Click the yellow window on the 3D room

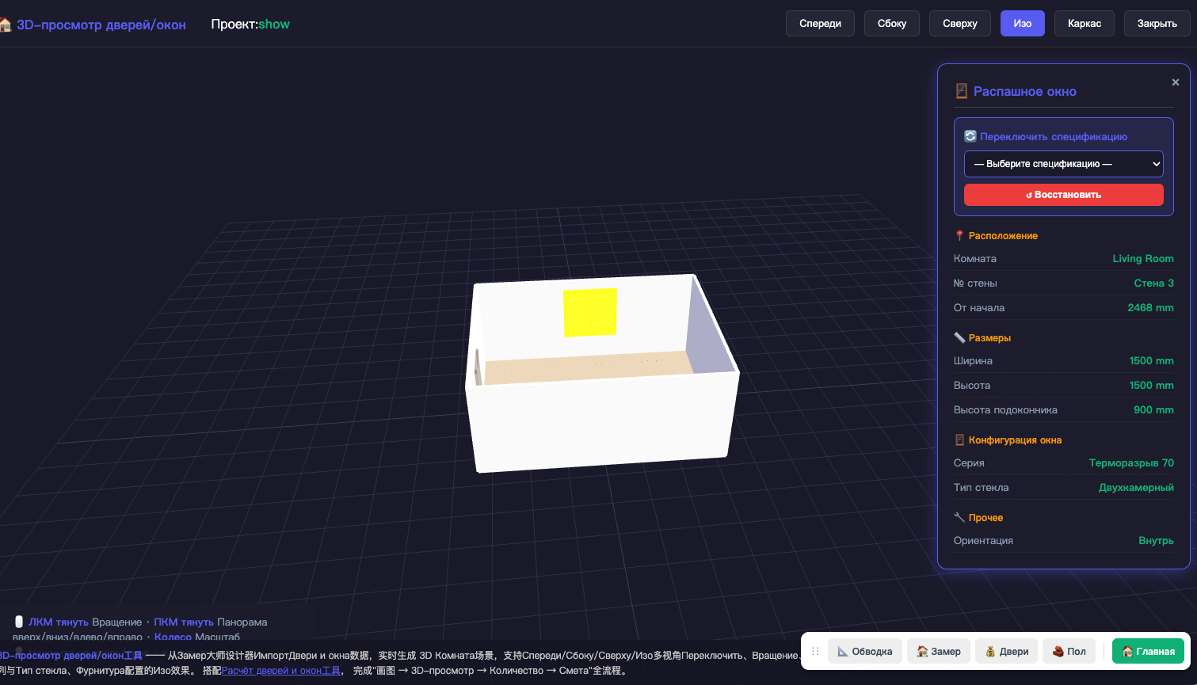tap(590, 312)
